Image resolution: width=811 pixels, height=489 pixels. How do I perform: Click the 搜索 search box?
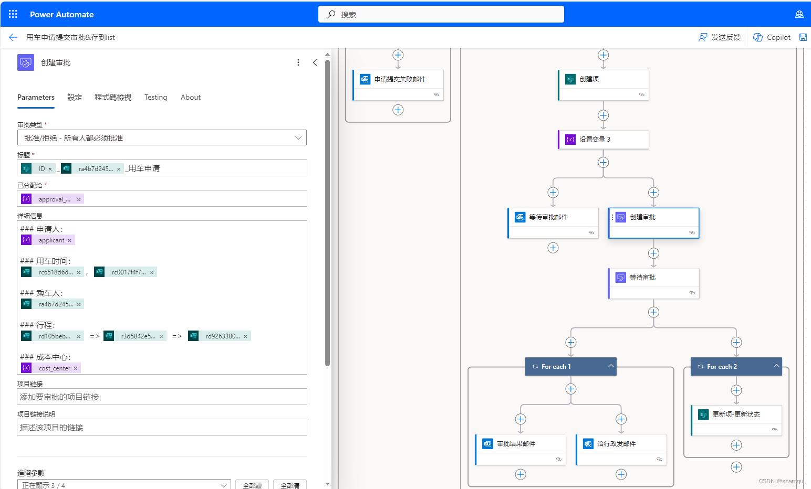point(441,14)
